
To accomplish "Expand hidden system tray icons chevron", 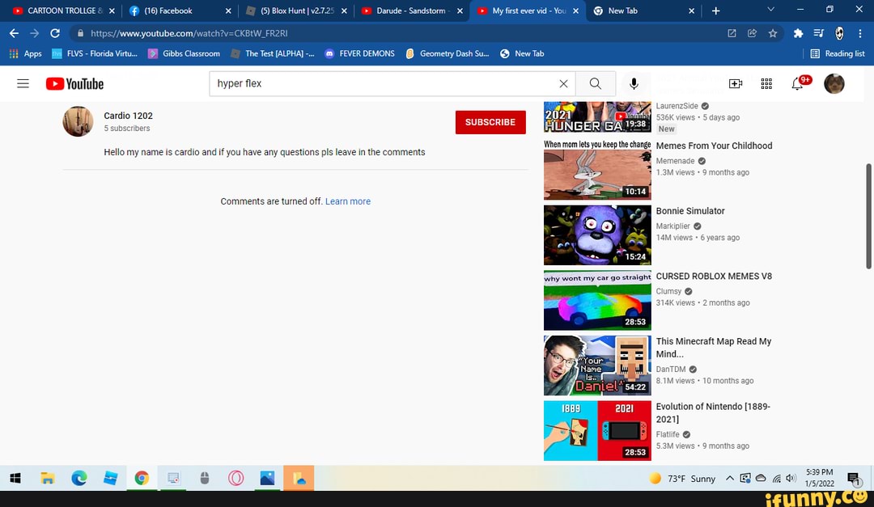I will click(x=729, y=479).
